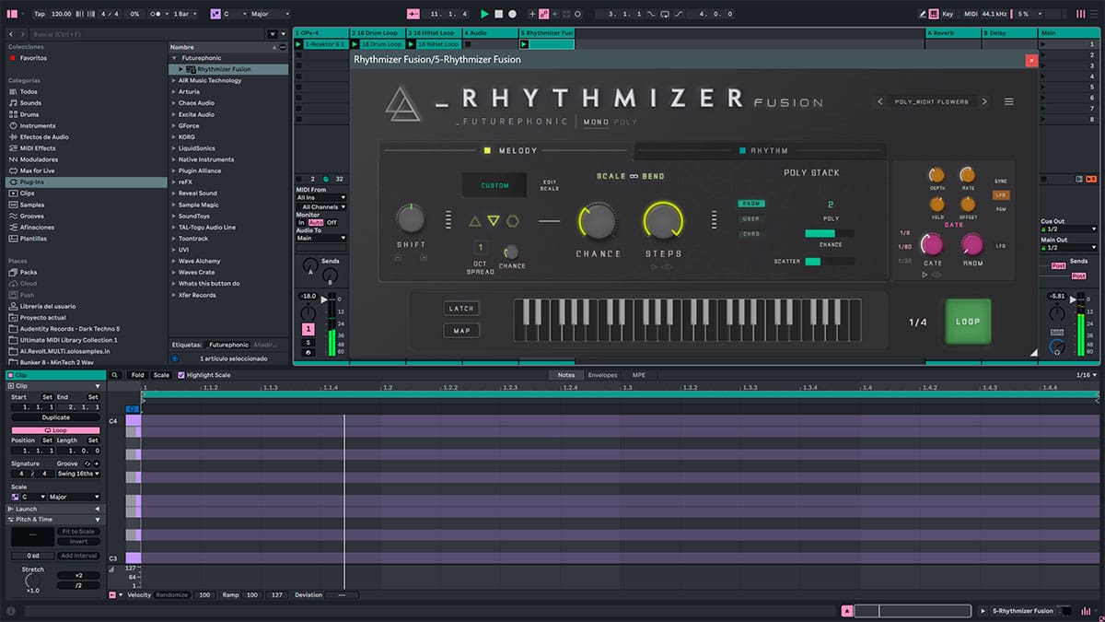Toggle the LATCH button in Rhythmizer
Viewport: 1105px width, 622px height.
(460, 309)
